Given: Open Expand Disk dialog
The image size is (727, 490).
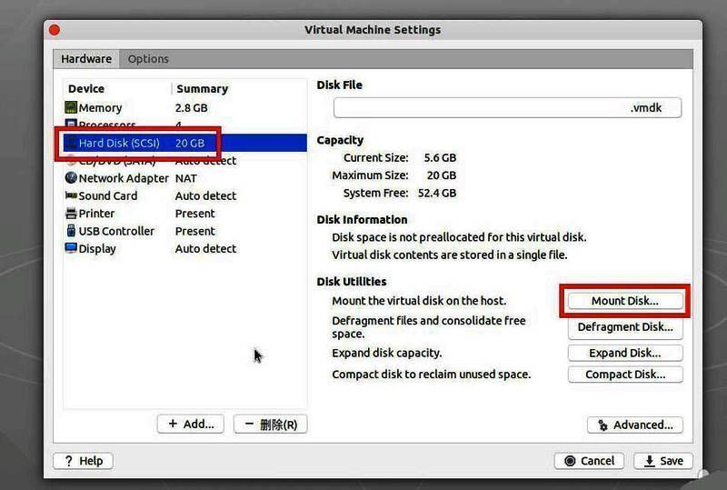Looking at the screenshot, I should 625,353.
